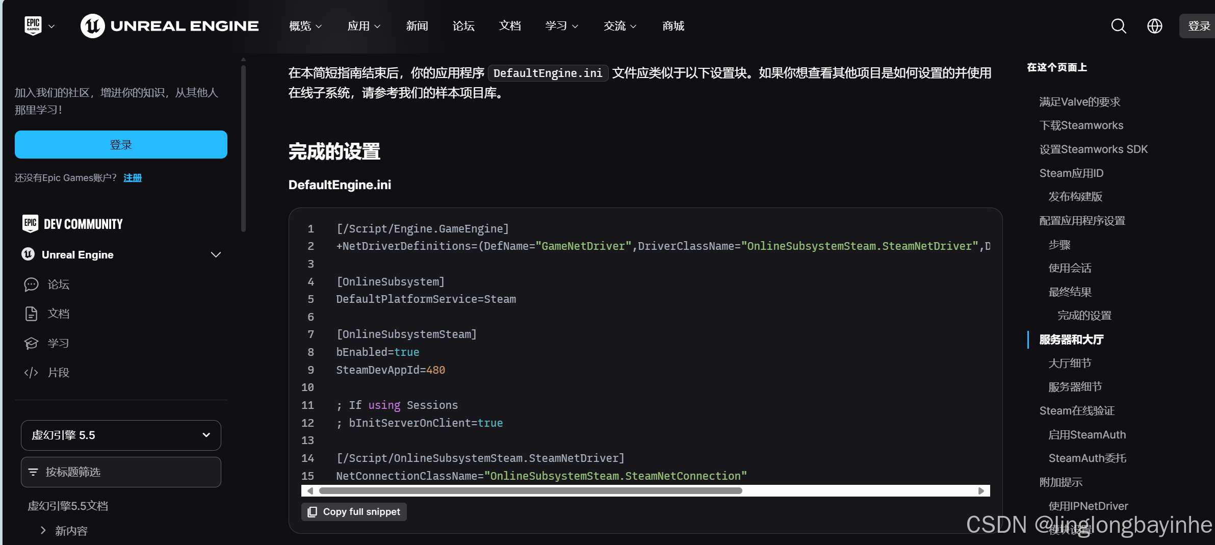The height and width of the screenshot is (545, 1215).
Task: Jump to 大厅细节 section
Action: 1070,364
